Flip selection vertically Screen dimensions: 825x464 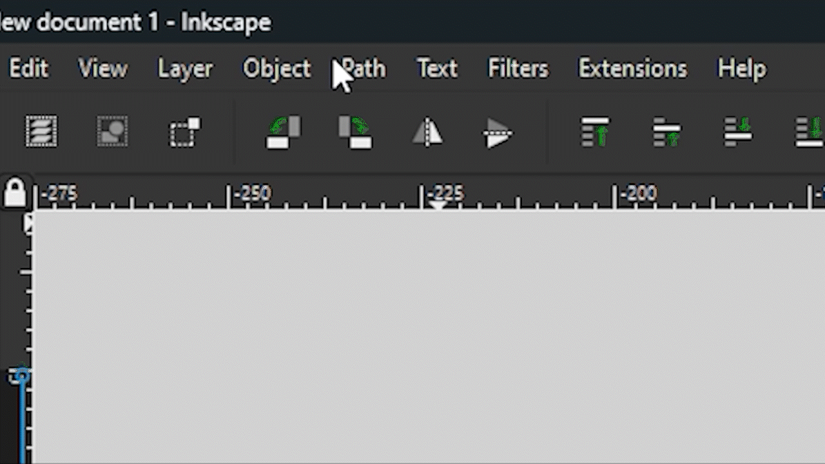click(x=498, y=133)
